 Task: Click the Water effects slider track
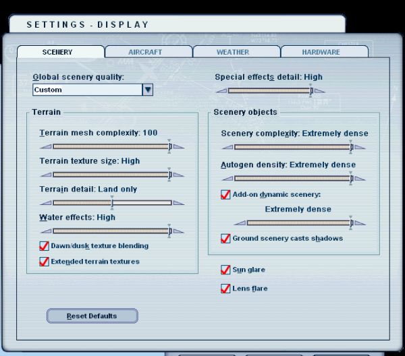112,231
